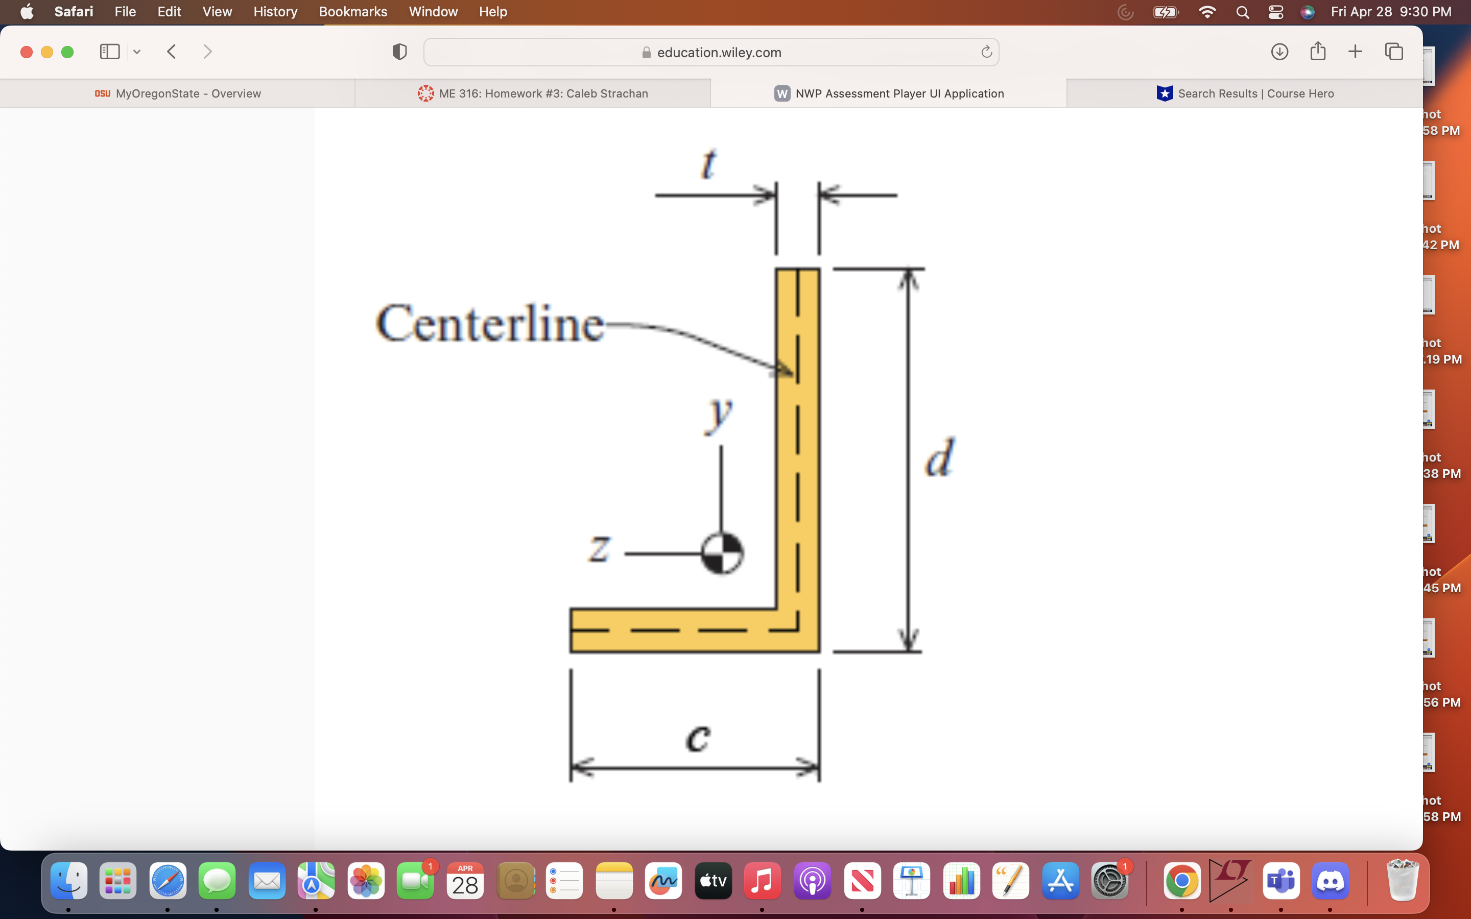The width and height of the screenshot is (1471, 919).
Task: Open the Bookmarks menu
Action: point(353,12)
